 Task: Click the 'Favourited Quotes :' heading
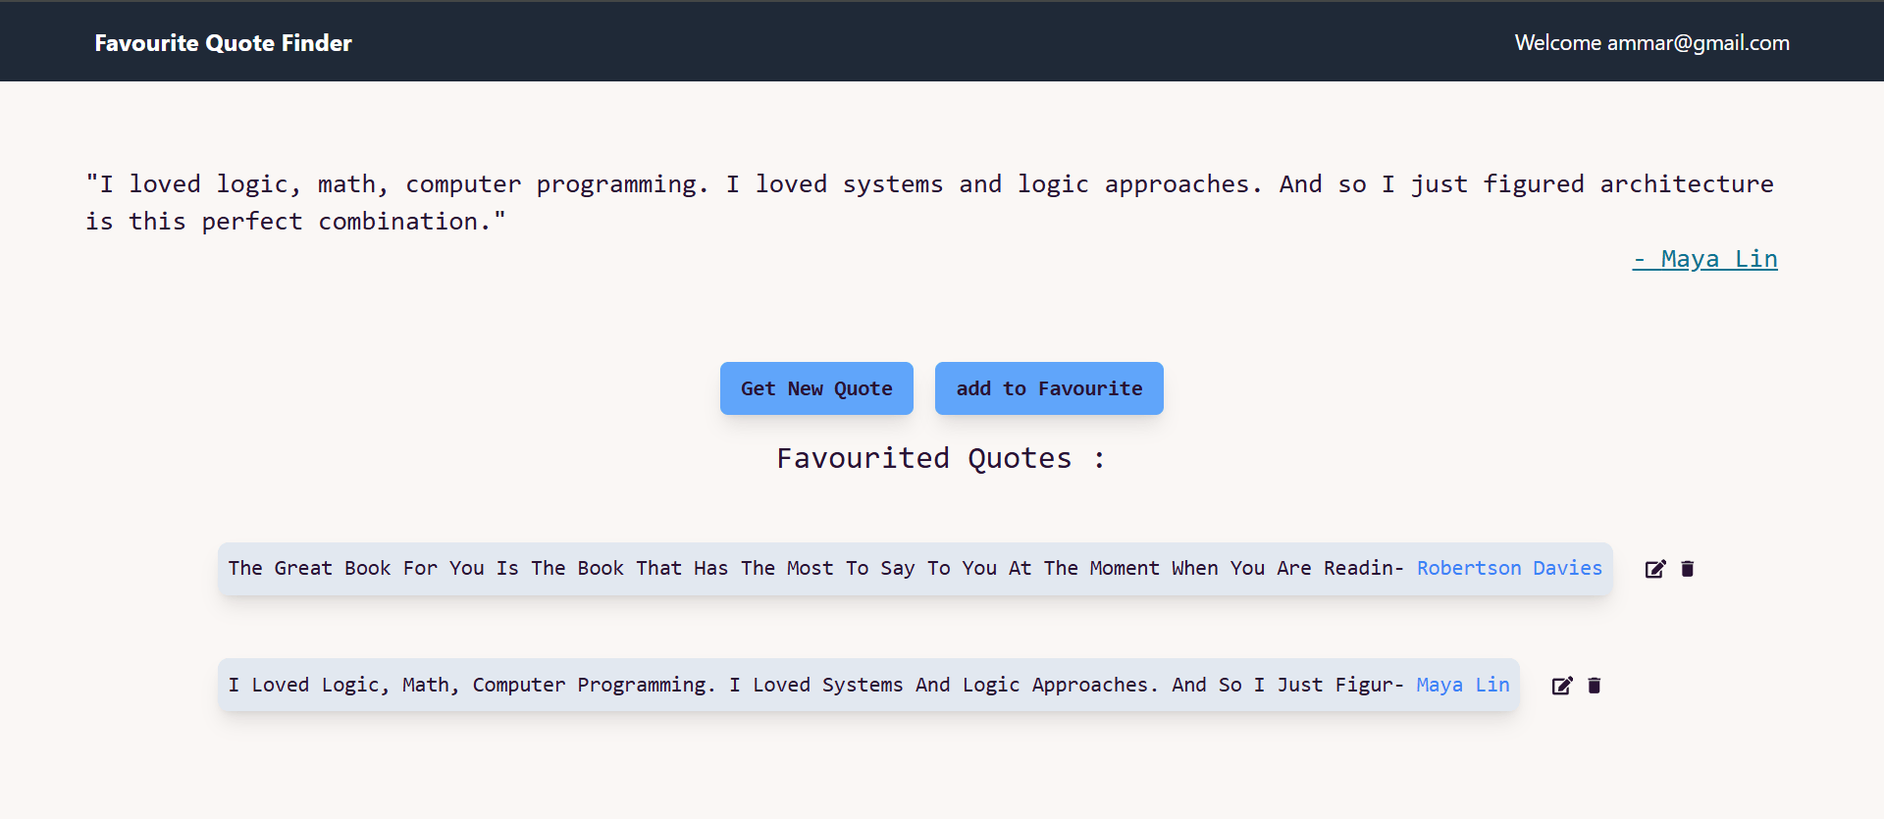tap(940, 458)
